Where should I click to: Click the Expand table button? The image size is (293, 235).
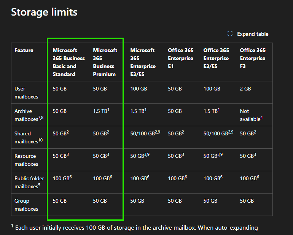(248, 34)
